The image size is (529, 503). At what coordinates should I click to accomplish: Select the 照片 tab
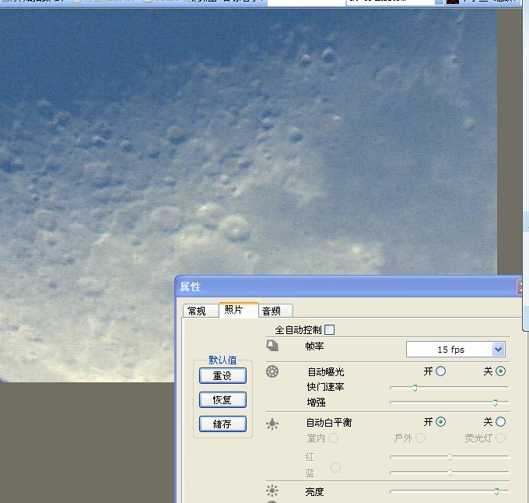click(238, 310)
